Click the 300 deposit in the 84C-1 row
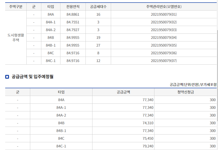Image resolution: width=218 pixels, height=150 pixels. 213,146
